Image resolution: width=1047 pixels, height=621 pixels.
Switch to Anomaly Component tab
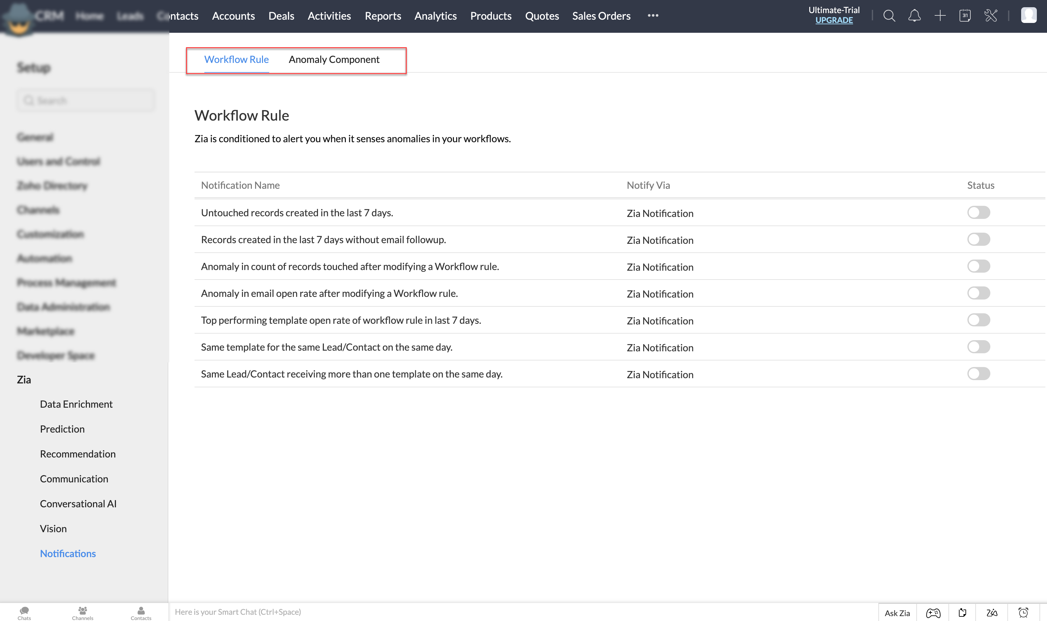click(334, 59)
